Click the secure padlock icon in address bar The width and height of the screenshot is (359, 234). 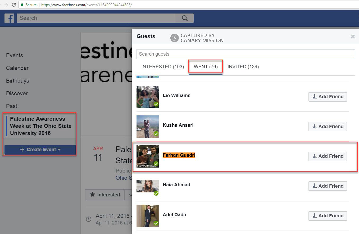(x=22, y=5)
